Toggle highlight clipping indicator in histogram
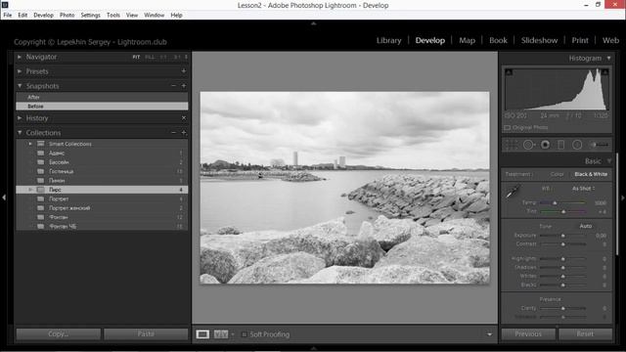Screen dimensions: 626x352 pyautogui.click(x=604, y=72)
